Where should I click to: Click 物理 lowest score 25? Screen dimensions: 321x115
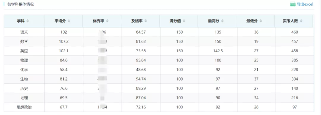(256, 60)
